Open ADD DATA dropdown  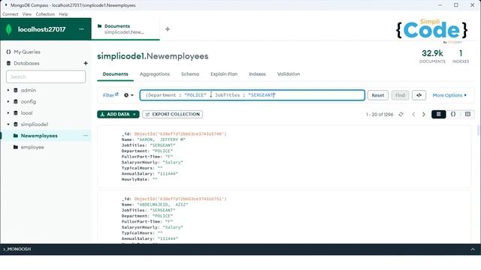click(118, 114)
